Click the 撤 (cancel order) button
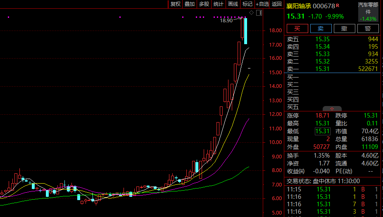Screen dimensions: 383x217 click(344, 28)
